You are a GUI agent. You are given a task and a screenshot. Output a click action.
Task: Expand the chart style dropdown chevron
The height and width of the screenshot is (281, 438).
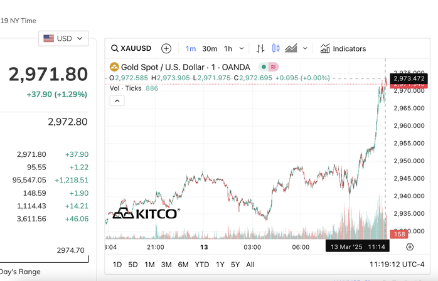(306, 48)
